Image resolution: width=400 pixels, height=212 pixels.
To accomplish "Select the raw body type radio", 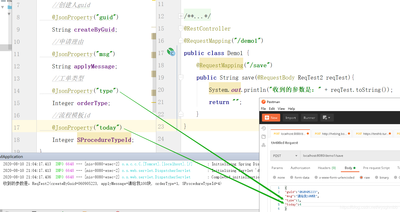I will tap(361, 177).
